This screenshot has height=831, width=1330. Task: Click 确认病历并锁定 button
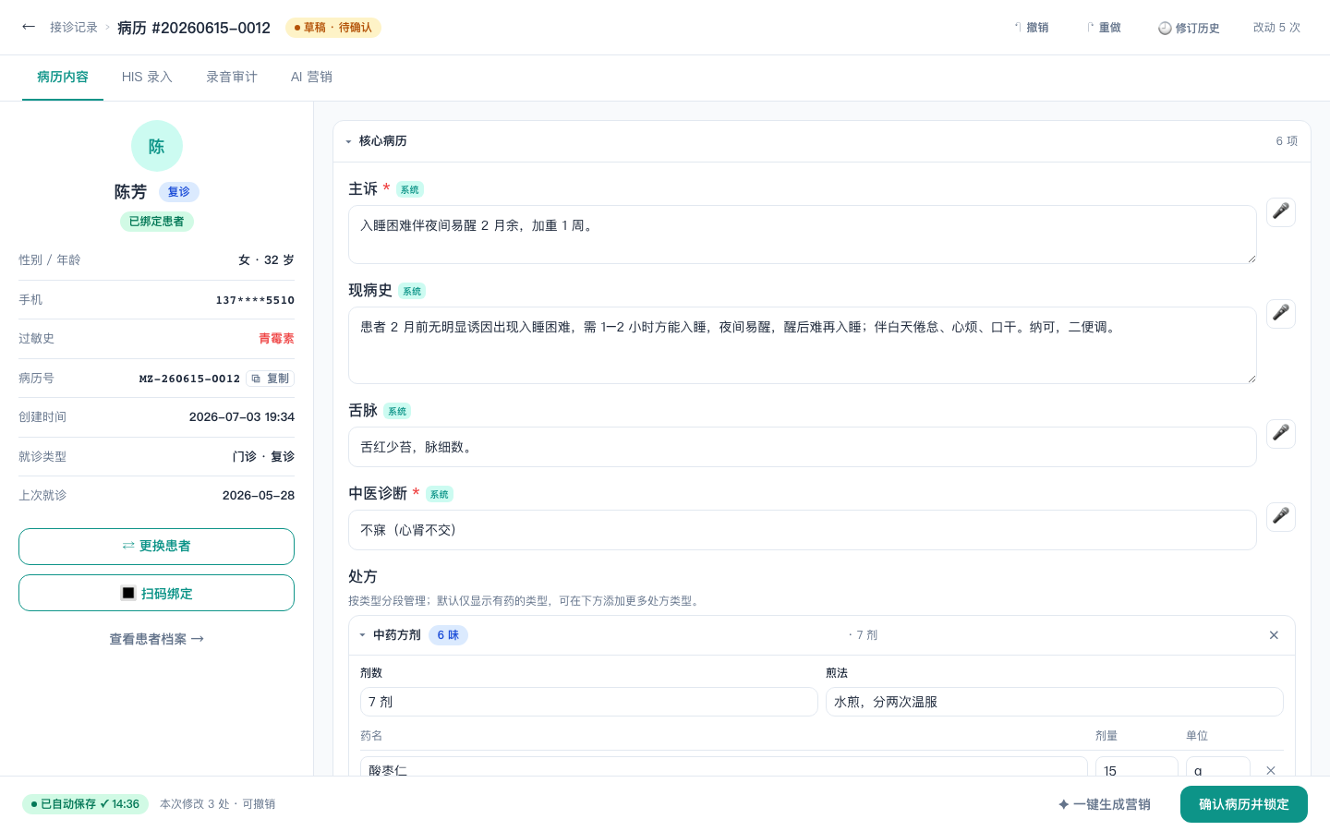[x=1244, y=804]
